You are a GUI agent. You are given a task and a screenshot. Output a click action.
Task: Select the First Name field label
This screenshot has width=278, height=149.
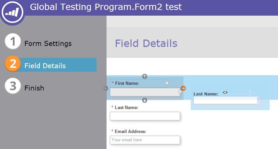tap(127, 83)
